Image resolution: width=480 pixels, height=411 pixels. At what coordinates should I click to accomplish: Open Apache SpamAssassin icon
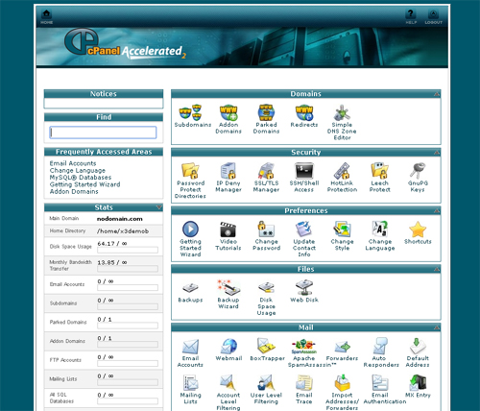tap(304, 347)
